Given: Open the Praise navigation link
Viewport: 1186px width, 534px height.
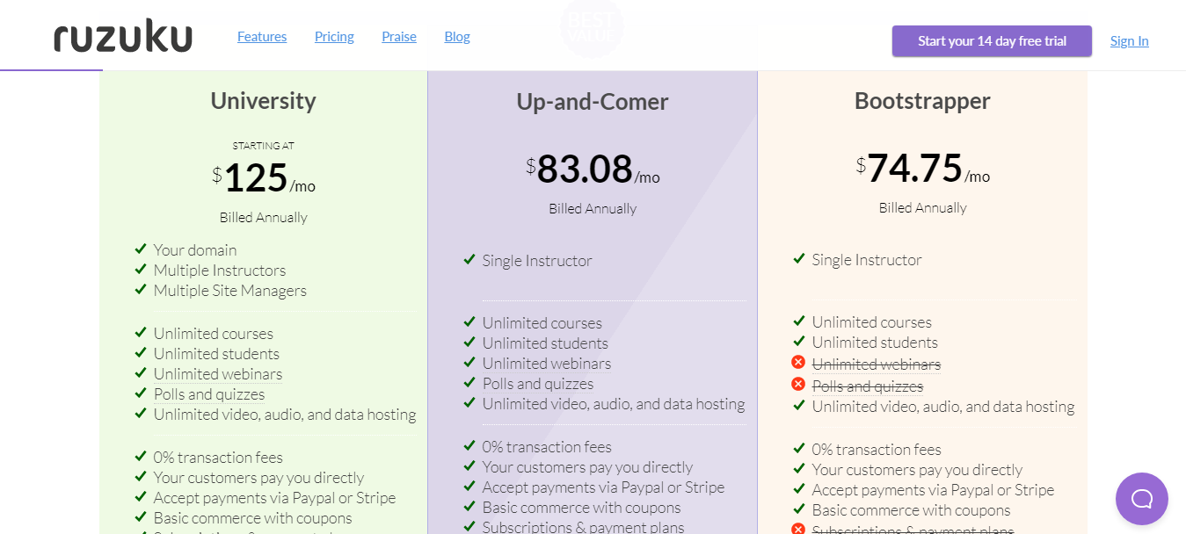Looking at the screenshot, I should pos(399,37).
